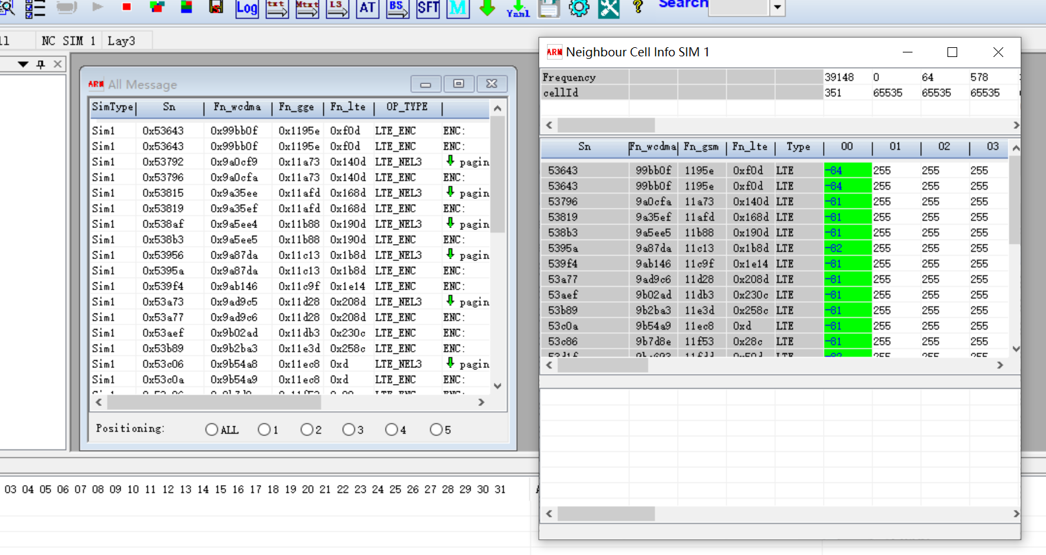Viewport: 1046px width, 555px height.
Task: Select message row with Sn 0x539f4
Action: 290,286
